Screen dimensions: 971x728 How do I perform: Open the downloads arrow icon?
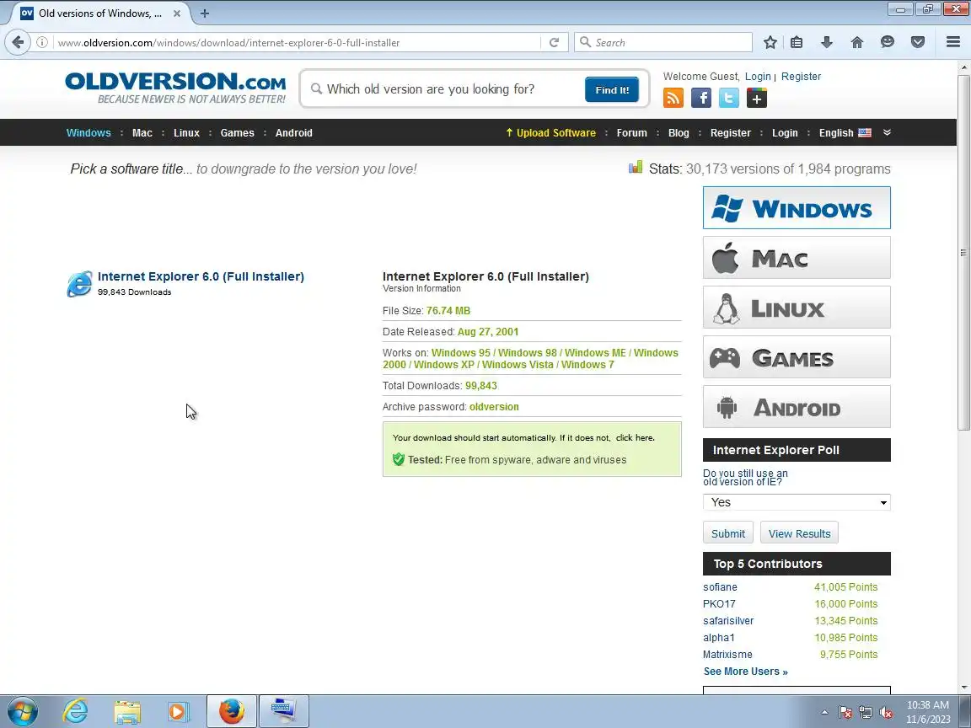(826, 42)
